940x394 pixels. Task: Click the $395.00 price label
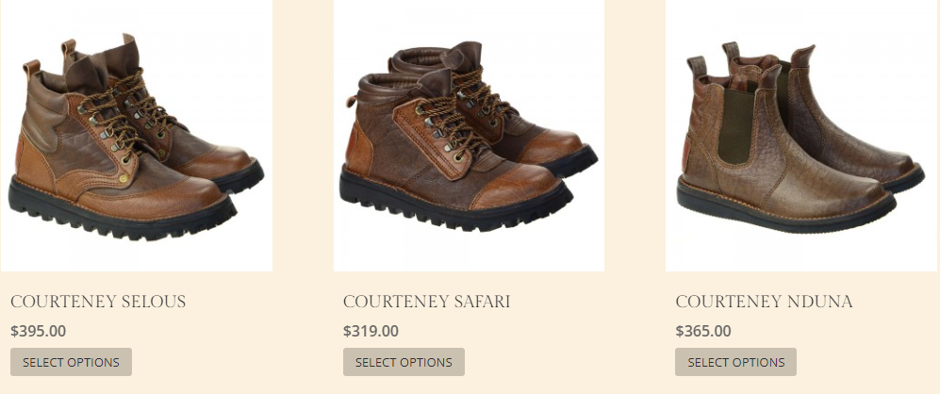pyautogui.click(x=39, y=331)
